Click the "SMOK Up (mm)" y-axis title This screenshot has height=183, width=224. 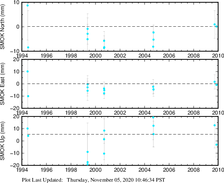click(3, 141)
